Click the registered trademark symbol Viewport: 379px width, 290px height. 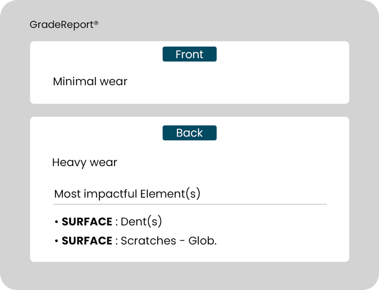96,23
